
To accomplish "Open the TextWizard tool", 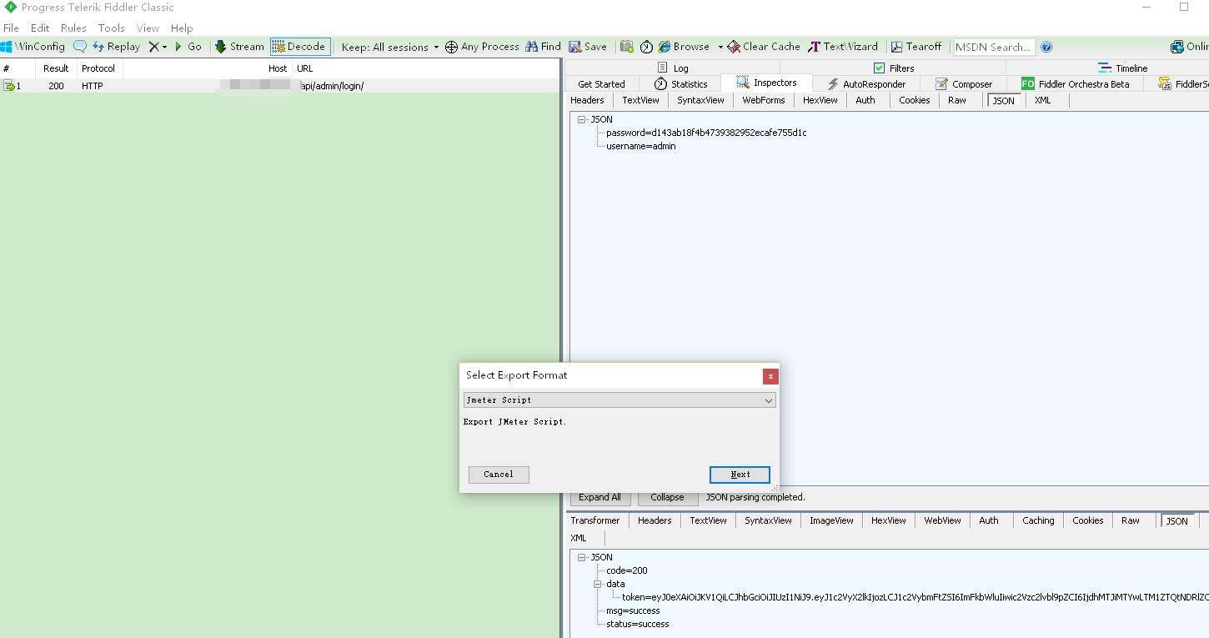I will [x=842, y=47].
